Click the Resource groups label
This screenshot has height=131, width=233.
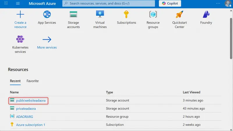tap(153, 25)
